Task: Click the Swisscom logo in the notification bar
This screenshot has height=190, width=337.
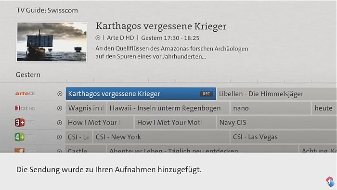Action: click(x=330, y=181)
